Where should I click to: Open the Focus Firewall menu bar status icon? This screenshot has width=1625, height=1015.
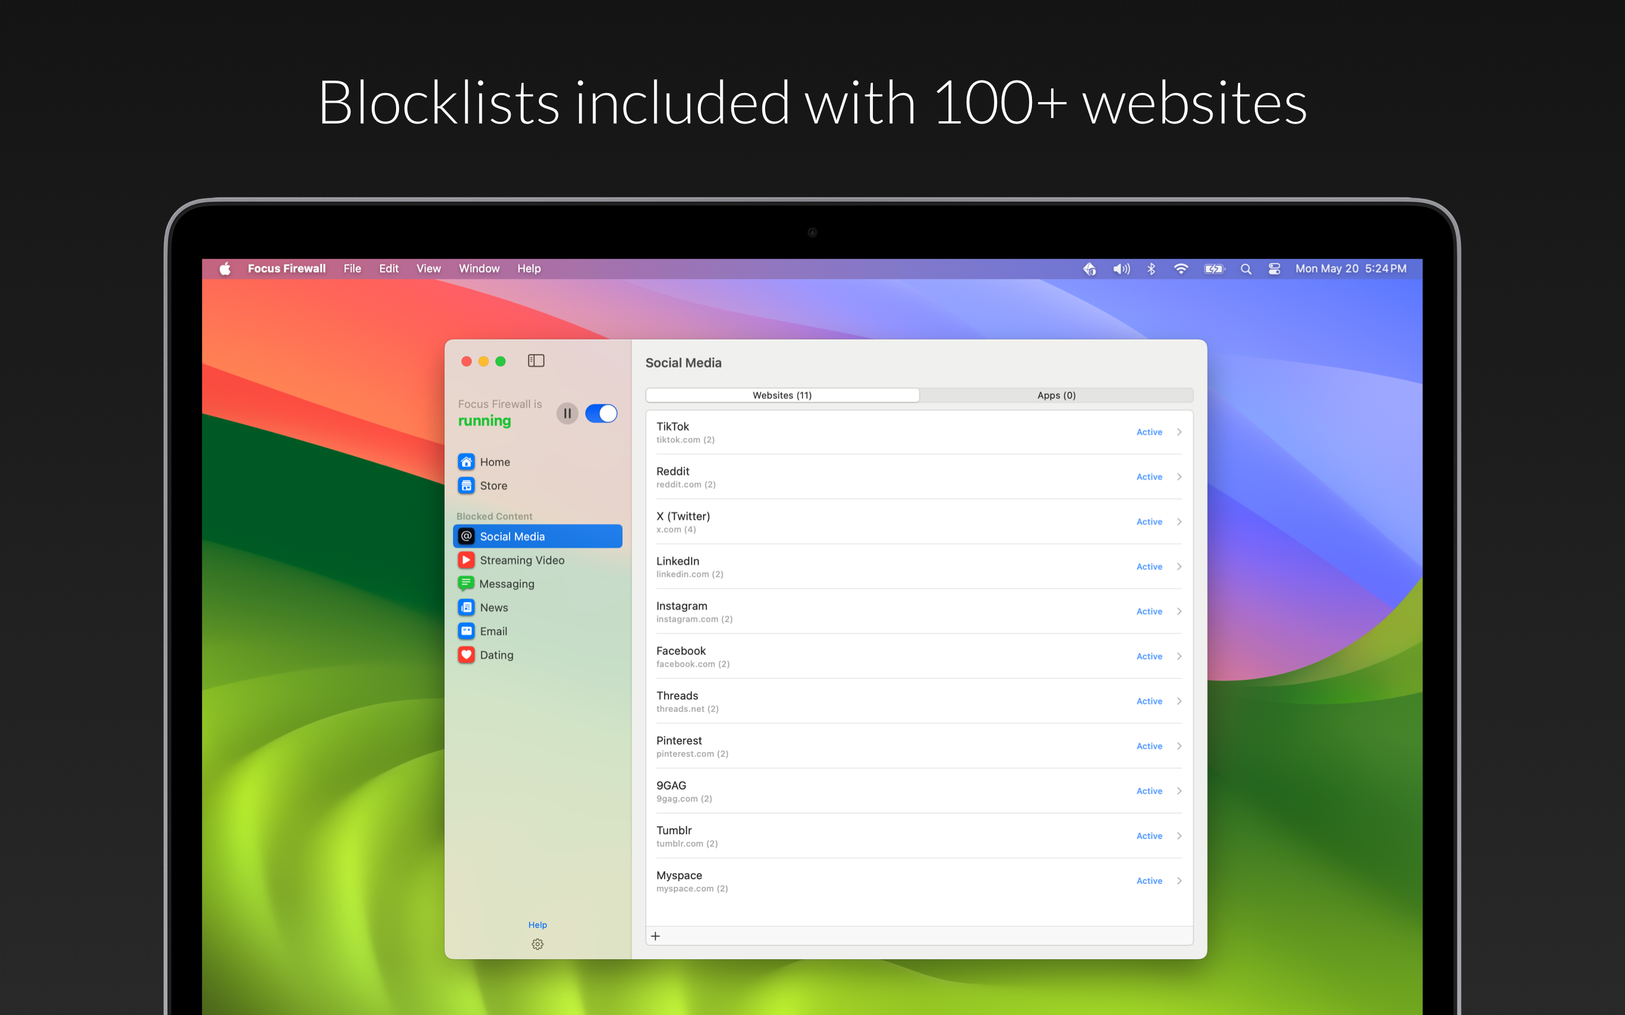1089,268
